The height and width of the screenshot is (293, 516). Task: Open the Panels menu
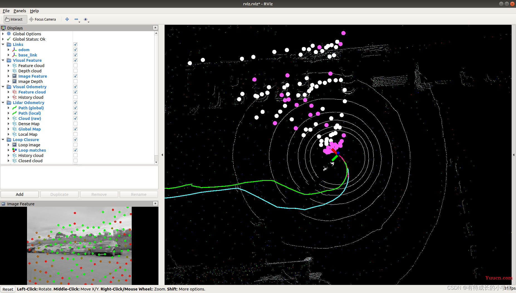20,11
